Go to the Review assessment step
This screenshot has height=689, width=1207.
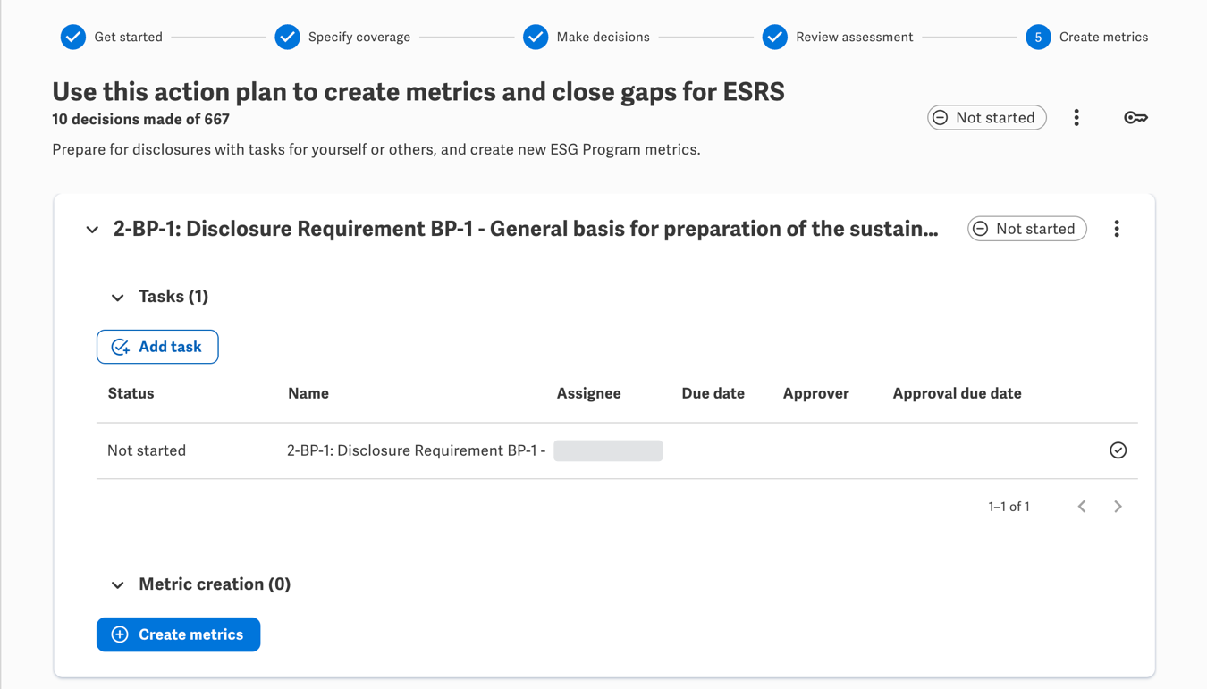point(854,37)
